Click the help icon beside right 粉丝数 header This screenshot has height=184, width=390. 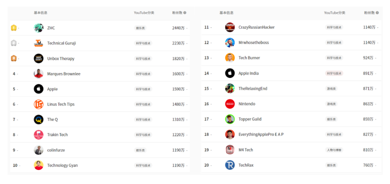click(x=377, y=13)
